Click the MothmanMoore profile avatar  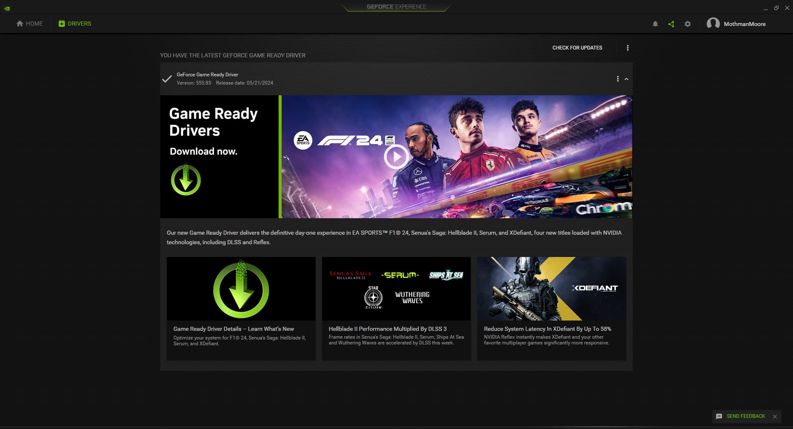coord(713,24)
